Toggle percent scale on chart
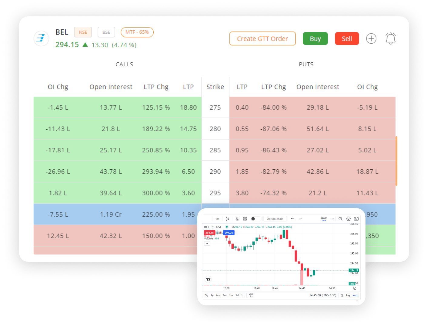The image size is (427, 326). tap(342, 295)
